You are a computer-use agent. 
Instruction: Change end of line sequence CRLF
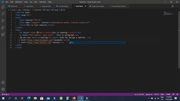click(x=162, y=94)
